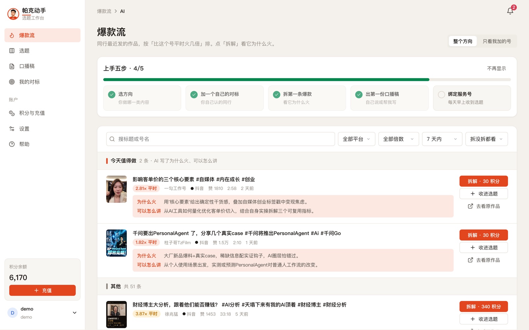
Task: Click the demo user avatar D
Action: pyautogui.click(x=13, y=313)
